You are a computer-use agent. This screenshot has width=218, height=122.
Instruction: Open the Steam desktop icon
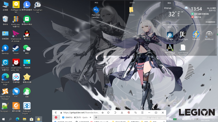[x=16, y=50]
